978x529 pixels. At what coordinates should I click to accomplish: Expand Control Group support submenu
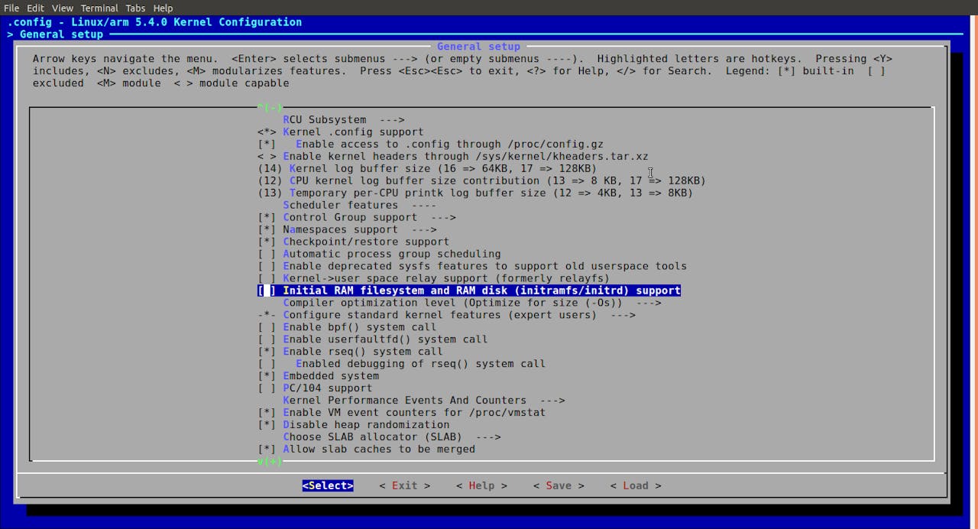pos(356,217)
